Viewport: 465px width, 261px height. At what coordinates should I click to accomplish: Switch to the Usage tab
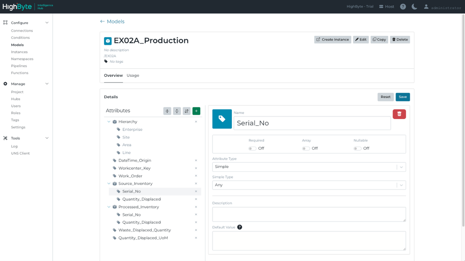[x=133, y=75]
